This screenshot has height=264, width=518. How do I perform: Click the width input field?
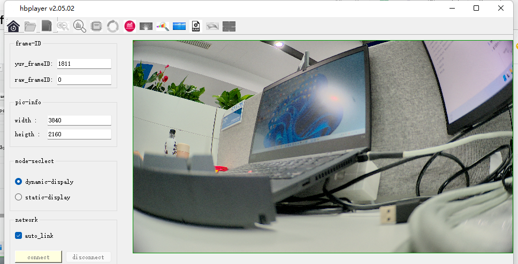coord(79,120)
